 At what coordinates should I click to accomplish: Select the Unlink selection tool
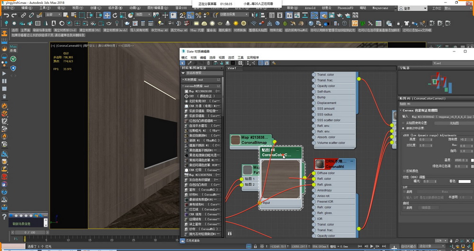pyautogui.click(x=31, y=15)
